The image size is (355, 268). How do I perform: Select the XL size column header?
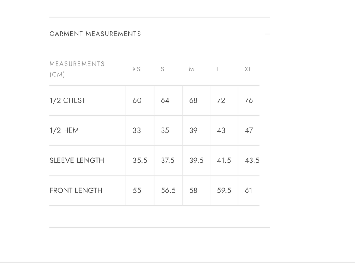248,69
